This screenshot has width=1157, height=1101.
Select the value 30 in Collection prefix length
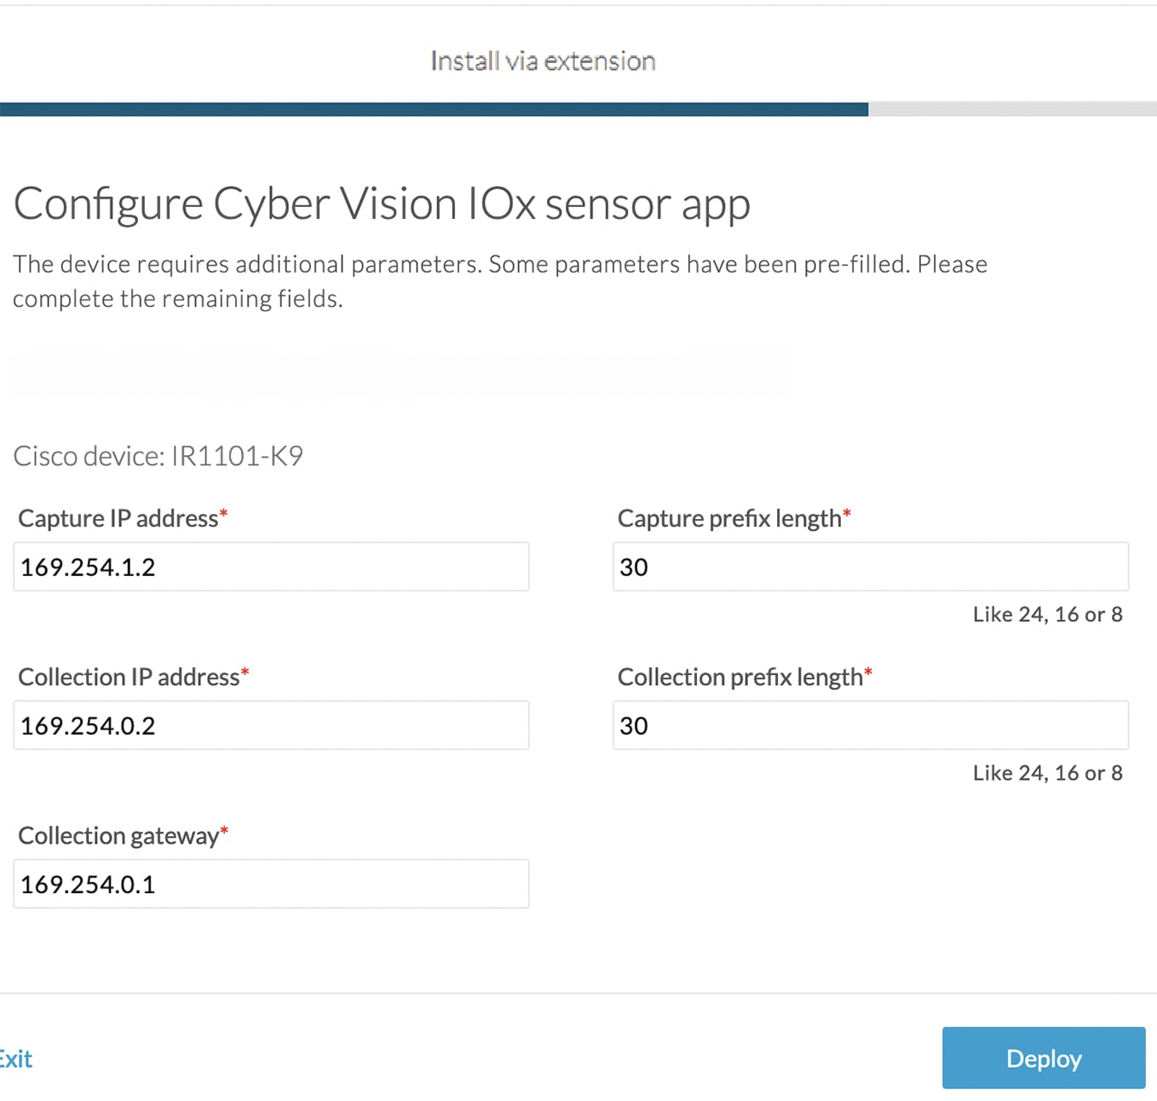coord(634,725)
